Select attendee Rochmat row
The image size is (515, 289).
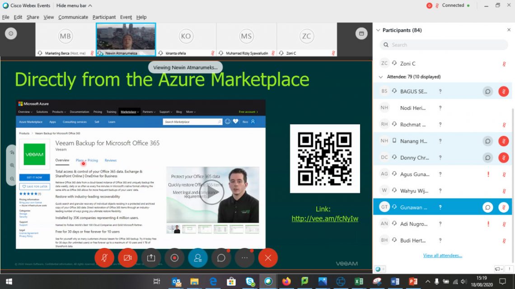pos(442,125)
